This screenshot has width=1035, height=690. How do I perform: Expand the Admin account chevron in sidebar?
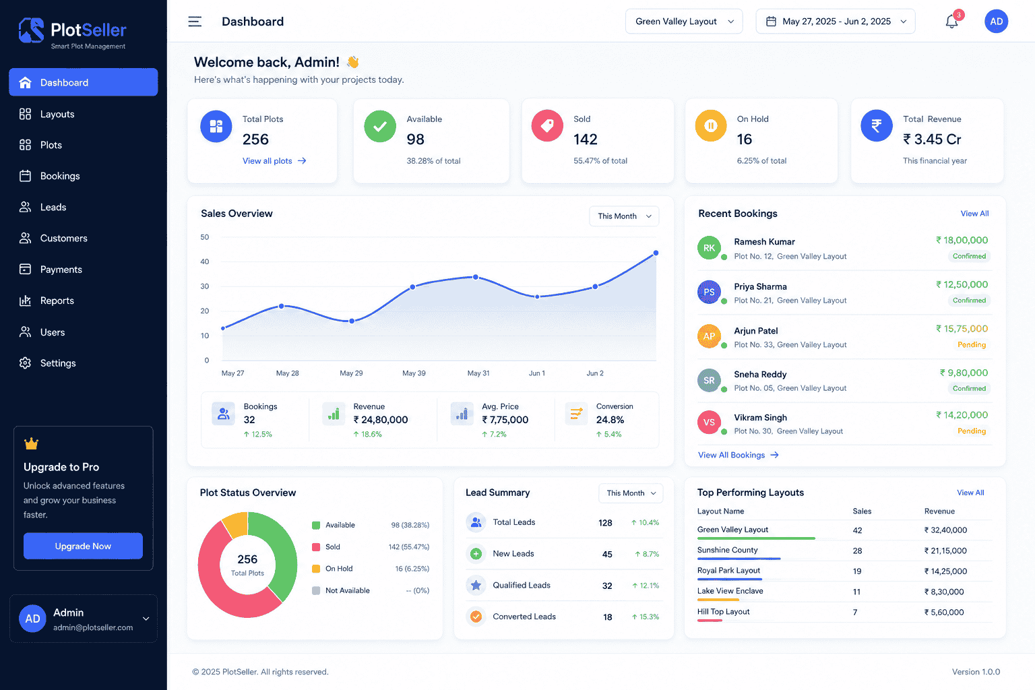pos(146,619)
